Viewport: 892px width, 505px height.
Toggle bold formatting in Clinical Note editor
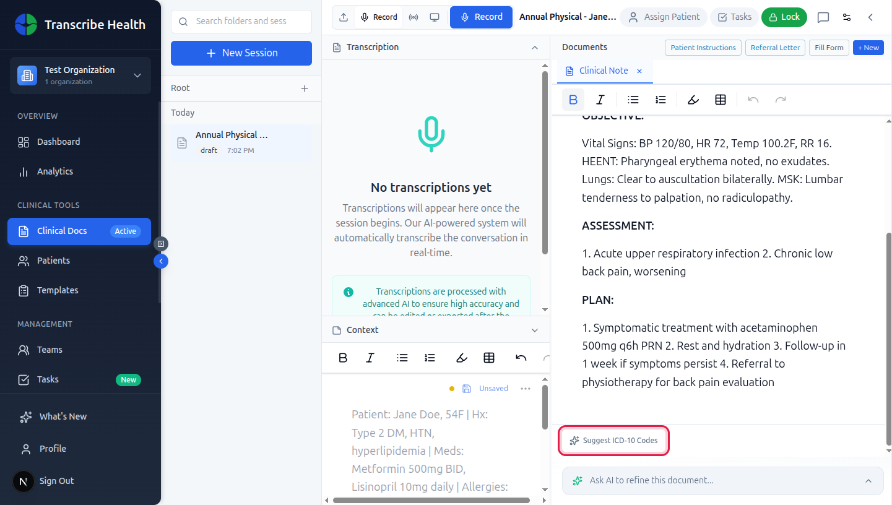click(x=573, y=100)
